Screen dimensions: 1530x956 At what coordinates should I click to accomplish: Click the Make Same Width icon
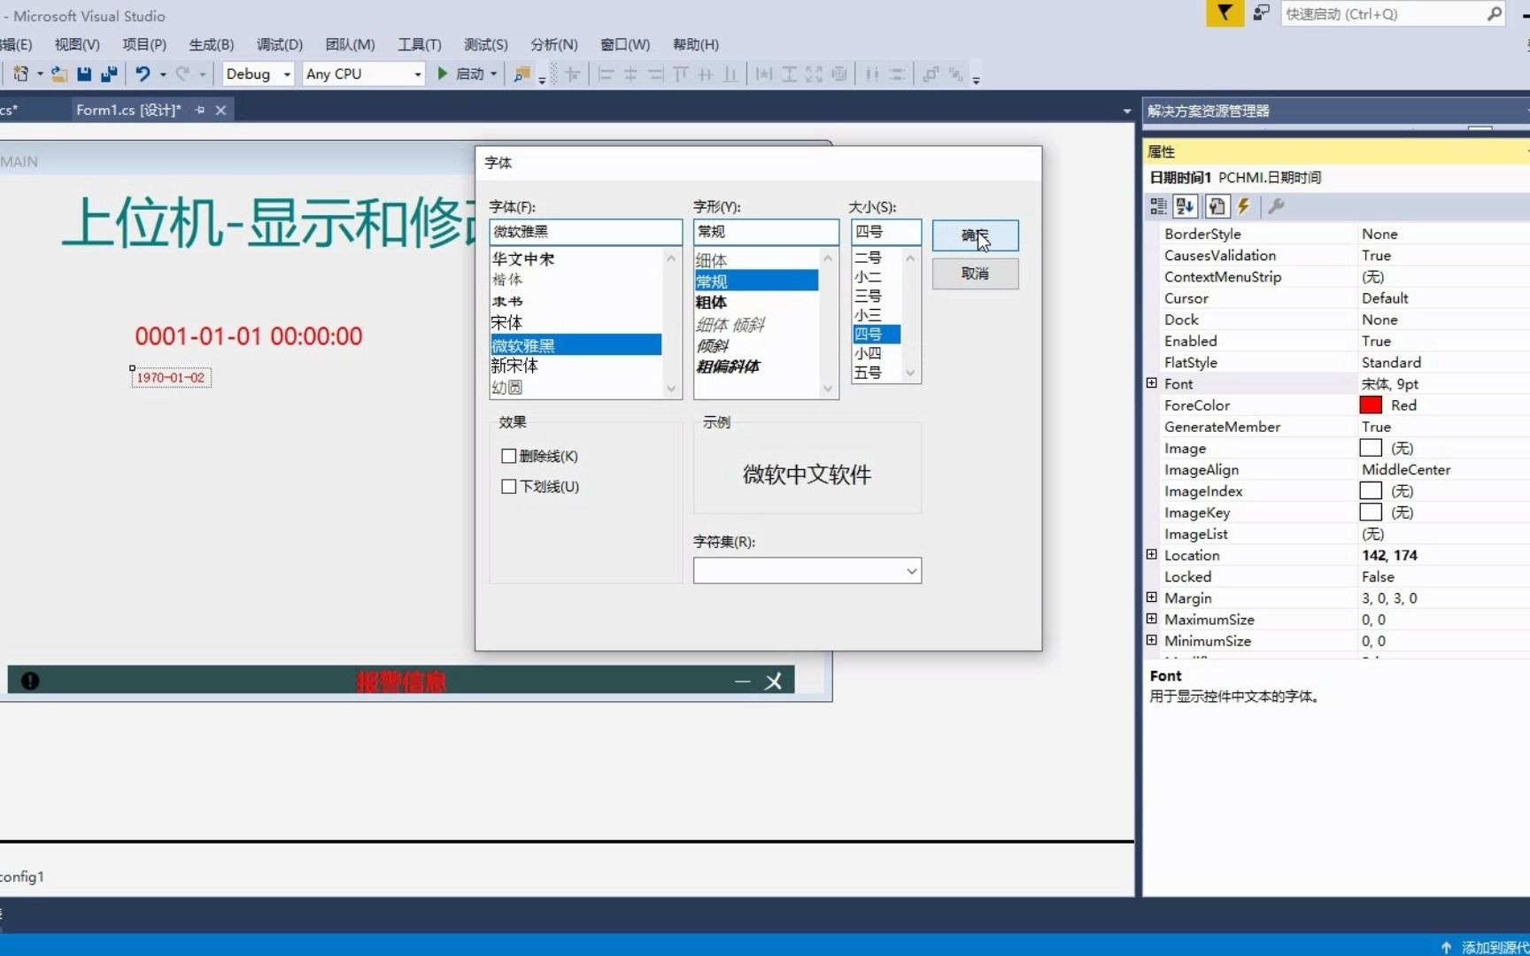763,74
